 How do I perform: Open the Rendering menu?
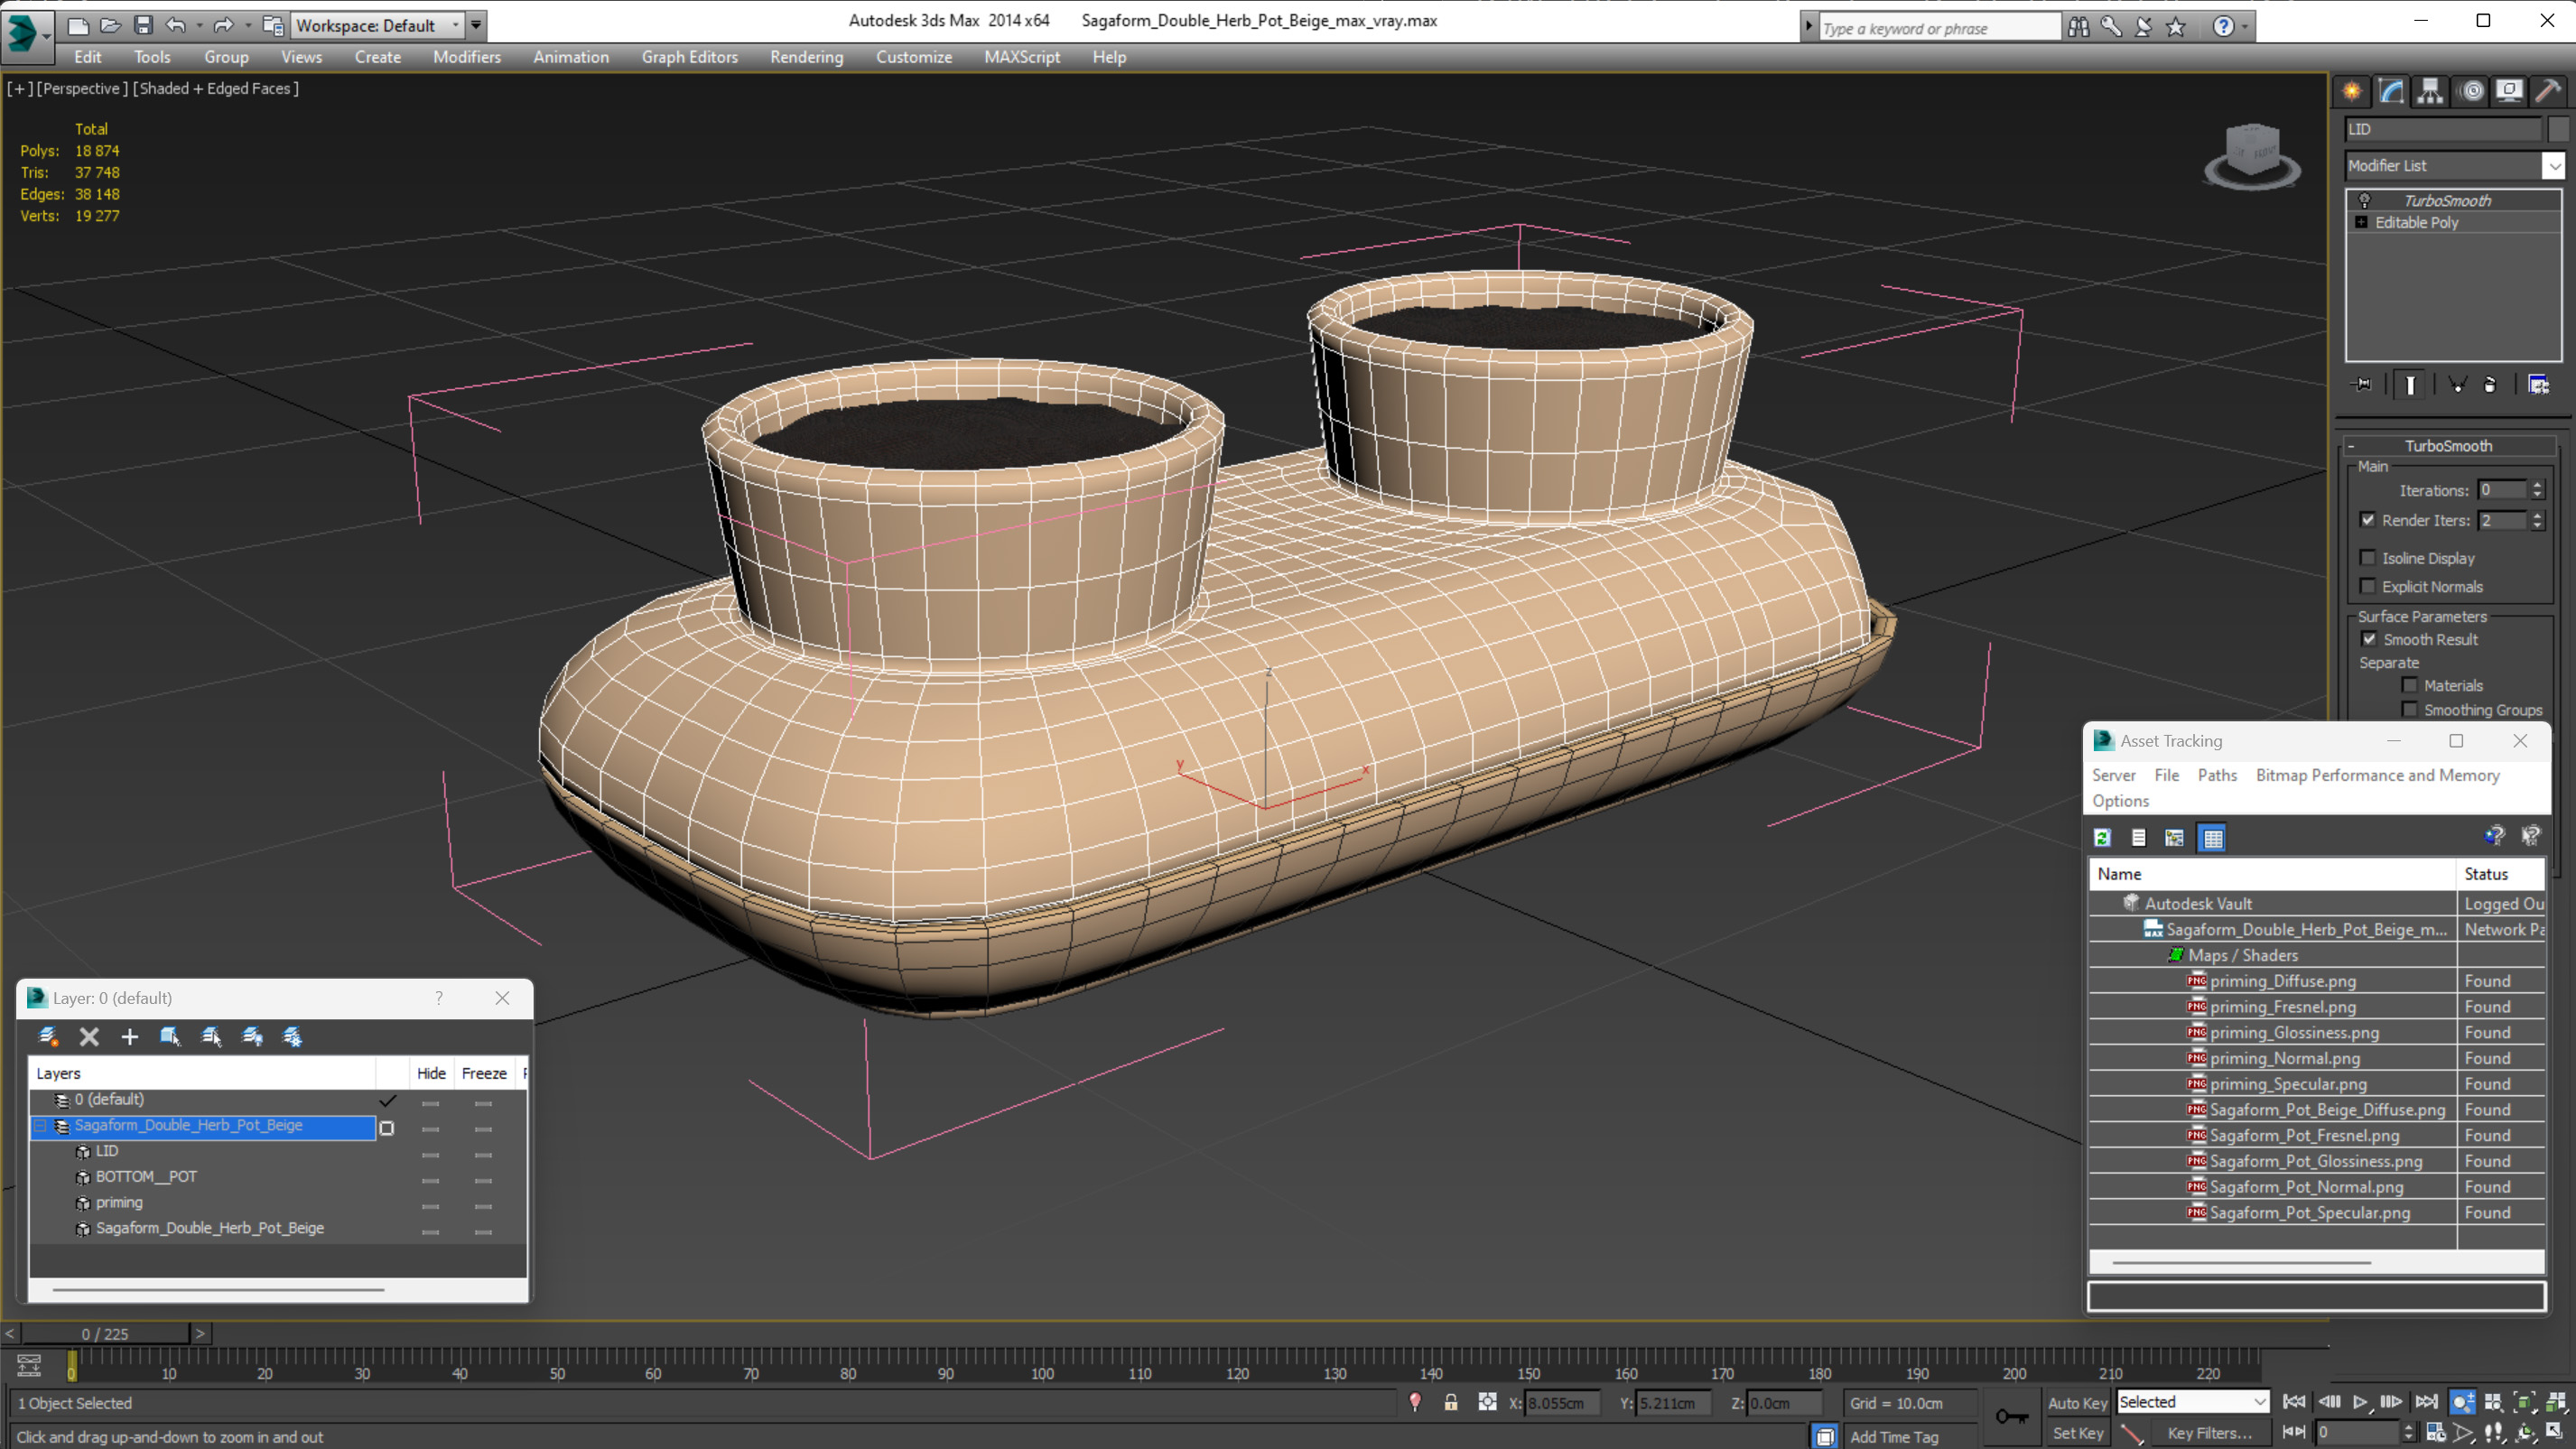pyautogui.click(x=806, y=57)
